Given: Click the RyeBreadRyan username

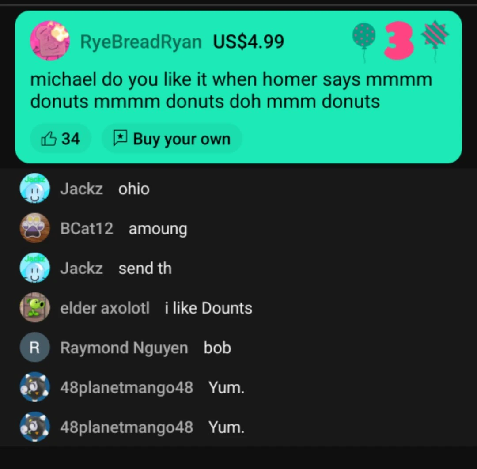Looking at the screenshot, I should 141,42.
